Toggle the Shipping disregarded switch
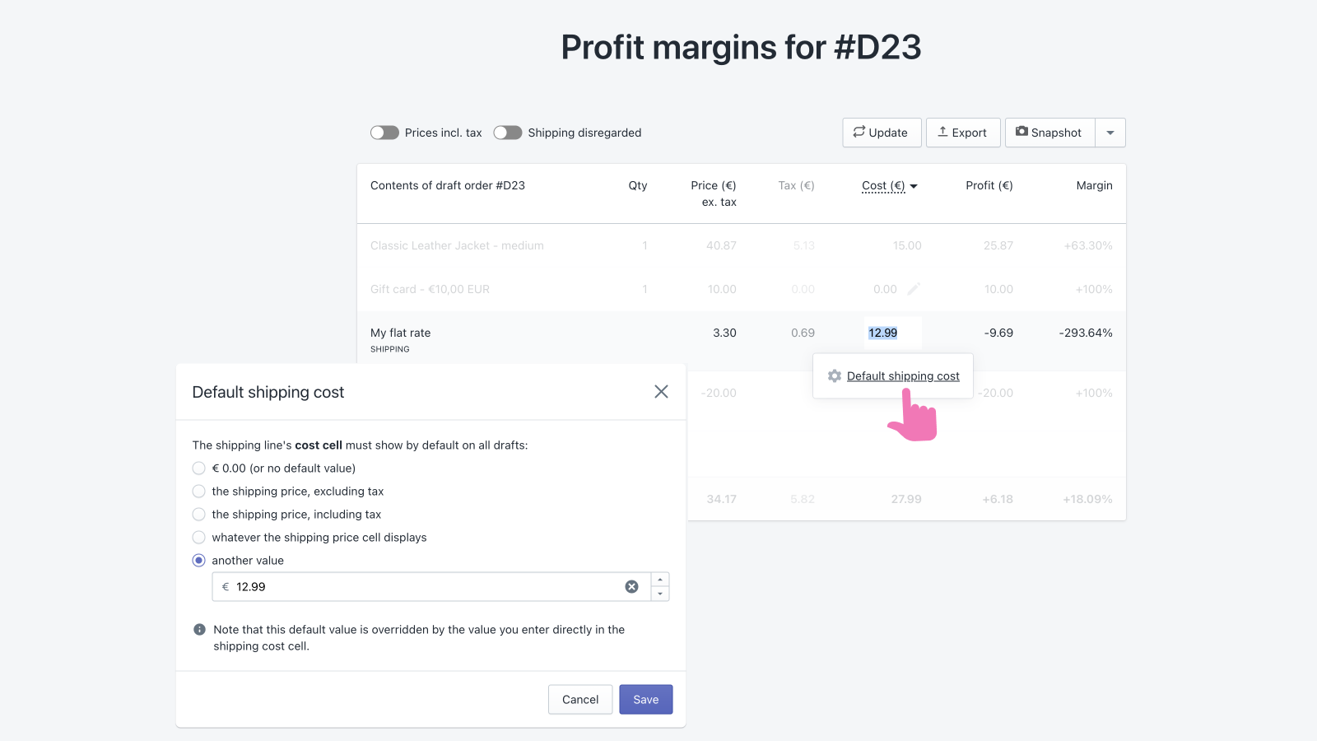 tap(508, 133)
